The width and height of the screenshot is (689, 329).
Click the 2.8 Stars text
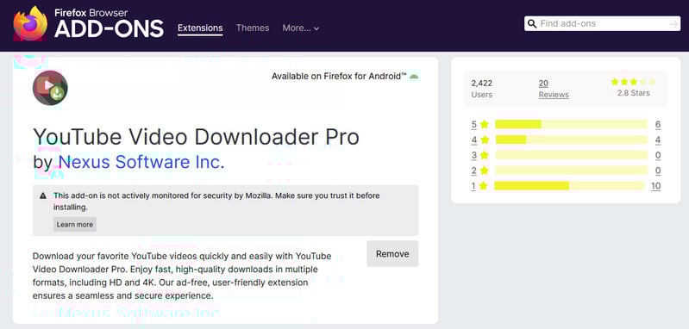[x=633, y=93]
